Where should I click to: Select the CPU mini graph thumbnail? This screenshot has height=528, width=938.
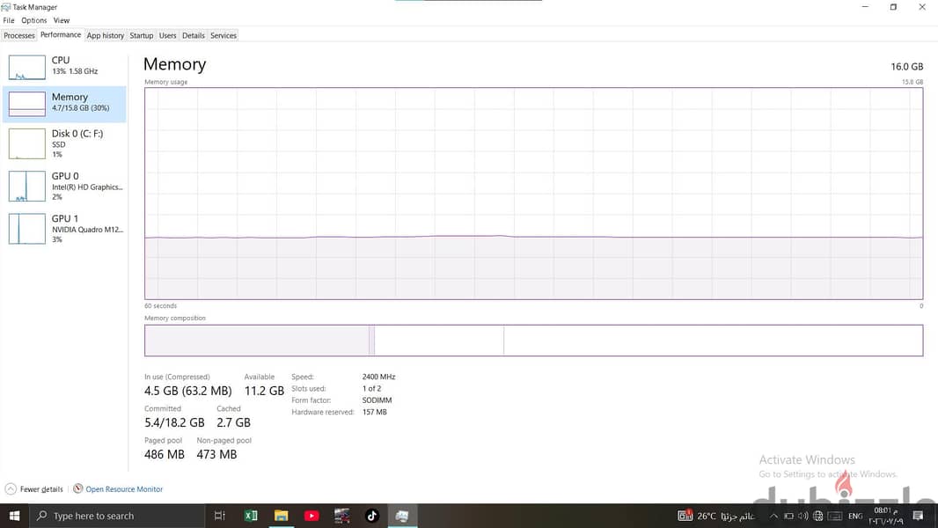(x=27, y=67)
